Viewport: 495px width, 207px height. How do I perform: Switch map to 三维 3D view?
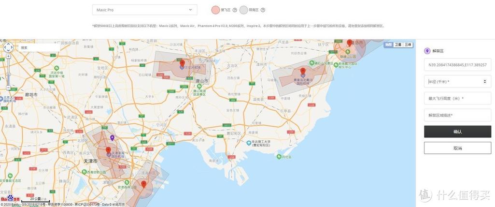408,44
